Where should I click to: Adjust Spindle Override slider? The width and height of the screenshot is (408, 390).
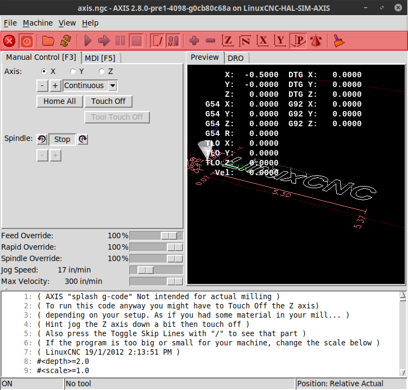[x=156, y=259]
